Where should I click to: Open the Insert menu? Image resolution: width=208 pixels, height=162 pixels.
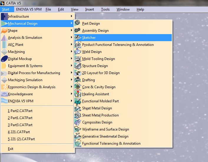[x=90, y=9]
